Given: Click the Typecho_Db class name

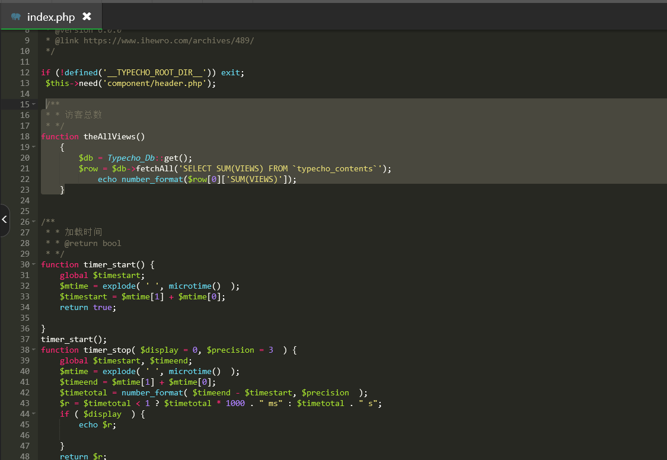Looking at the screenshot, I should 131,158.
